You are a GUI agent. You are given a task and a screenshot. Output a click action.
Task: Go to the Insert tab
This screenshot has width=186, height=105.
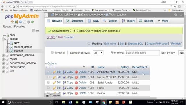tap(128, 21)
